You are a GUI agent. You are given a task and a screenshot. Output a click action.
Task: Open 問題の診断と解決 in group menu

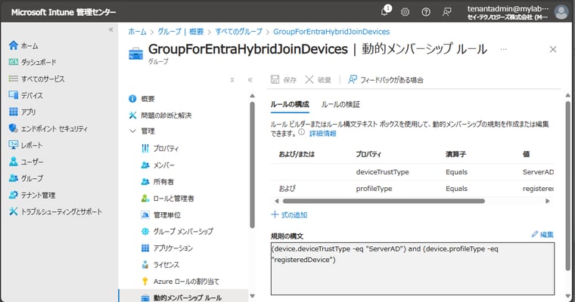(160, 116)
